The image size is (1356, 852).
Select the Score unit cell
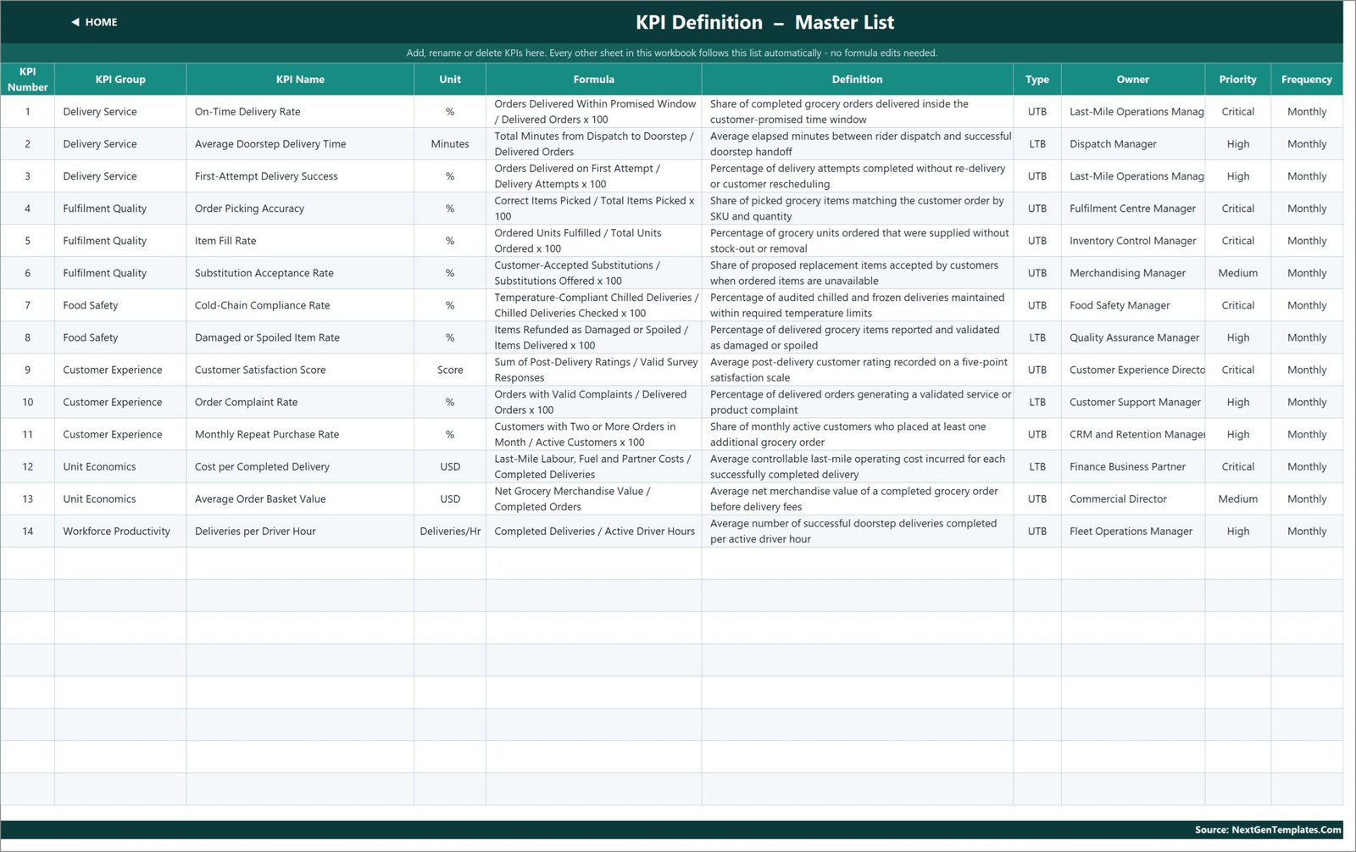[x=450, y=370]
